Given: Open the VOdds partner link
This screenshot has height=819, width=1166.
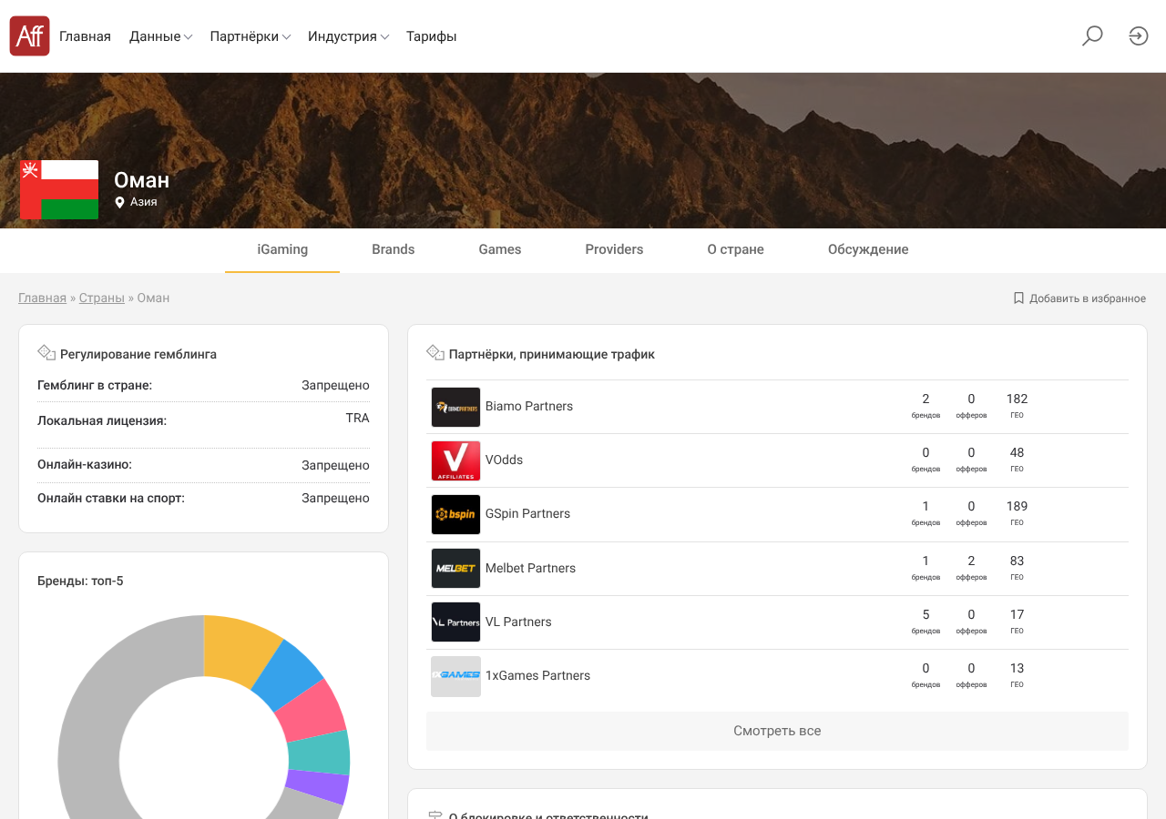Looking at the screenshot, I should 505,460.
